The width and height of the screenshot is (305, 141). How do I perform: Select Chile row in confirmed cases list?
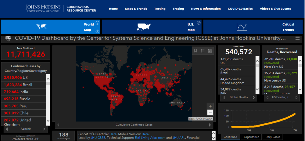click(24, 113)
